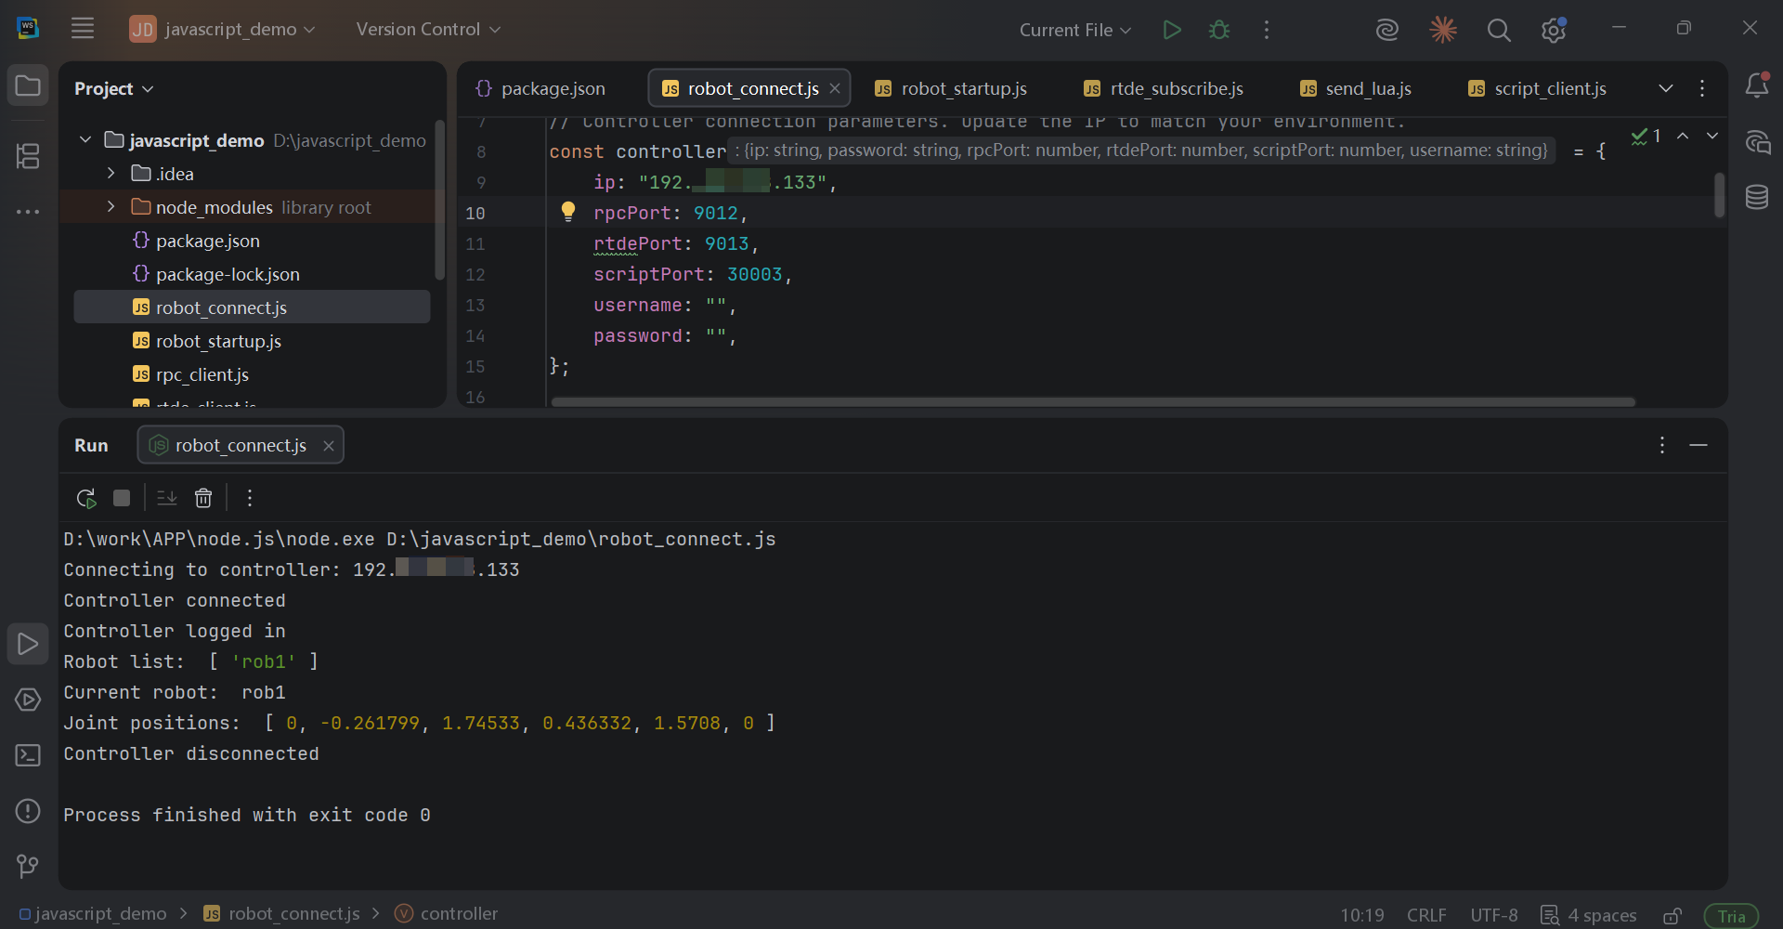Open the Version Control menu
The height and width of the screenshot is (929, 1783).
click(x=428, y=29)
